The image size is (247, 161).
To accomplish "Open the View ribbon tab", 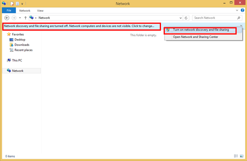I will [40, 11].
